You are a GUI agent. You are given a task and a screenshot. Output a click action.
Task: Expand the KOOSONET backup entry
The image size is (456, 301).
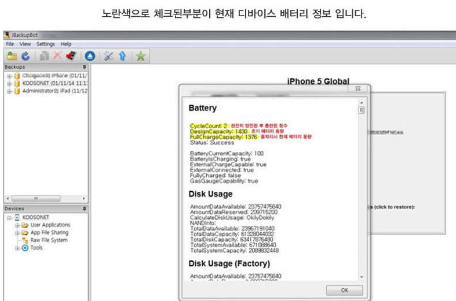coord(9,84)
